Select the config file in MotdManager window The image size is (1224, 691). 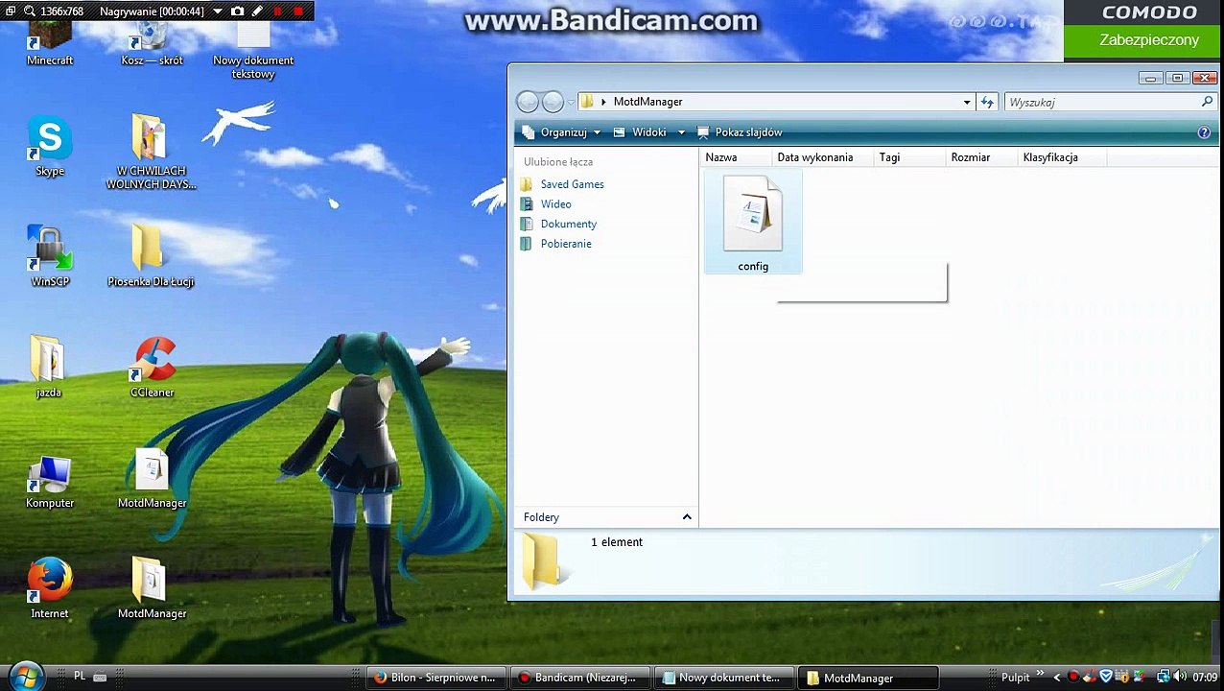coord(753,223)
